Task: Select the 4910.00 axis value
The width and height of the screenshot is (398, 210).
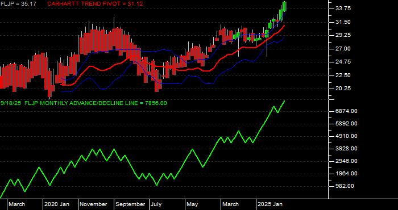Action: pyautogui.click(x=346, y=136)
